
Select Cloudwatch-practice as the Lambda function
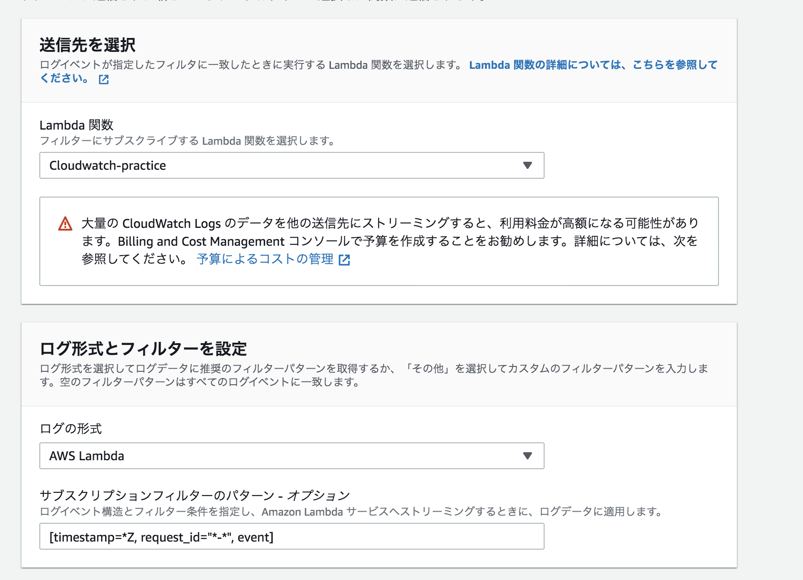291,165
